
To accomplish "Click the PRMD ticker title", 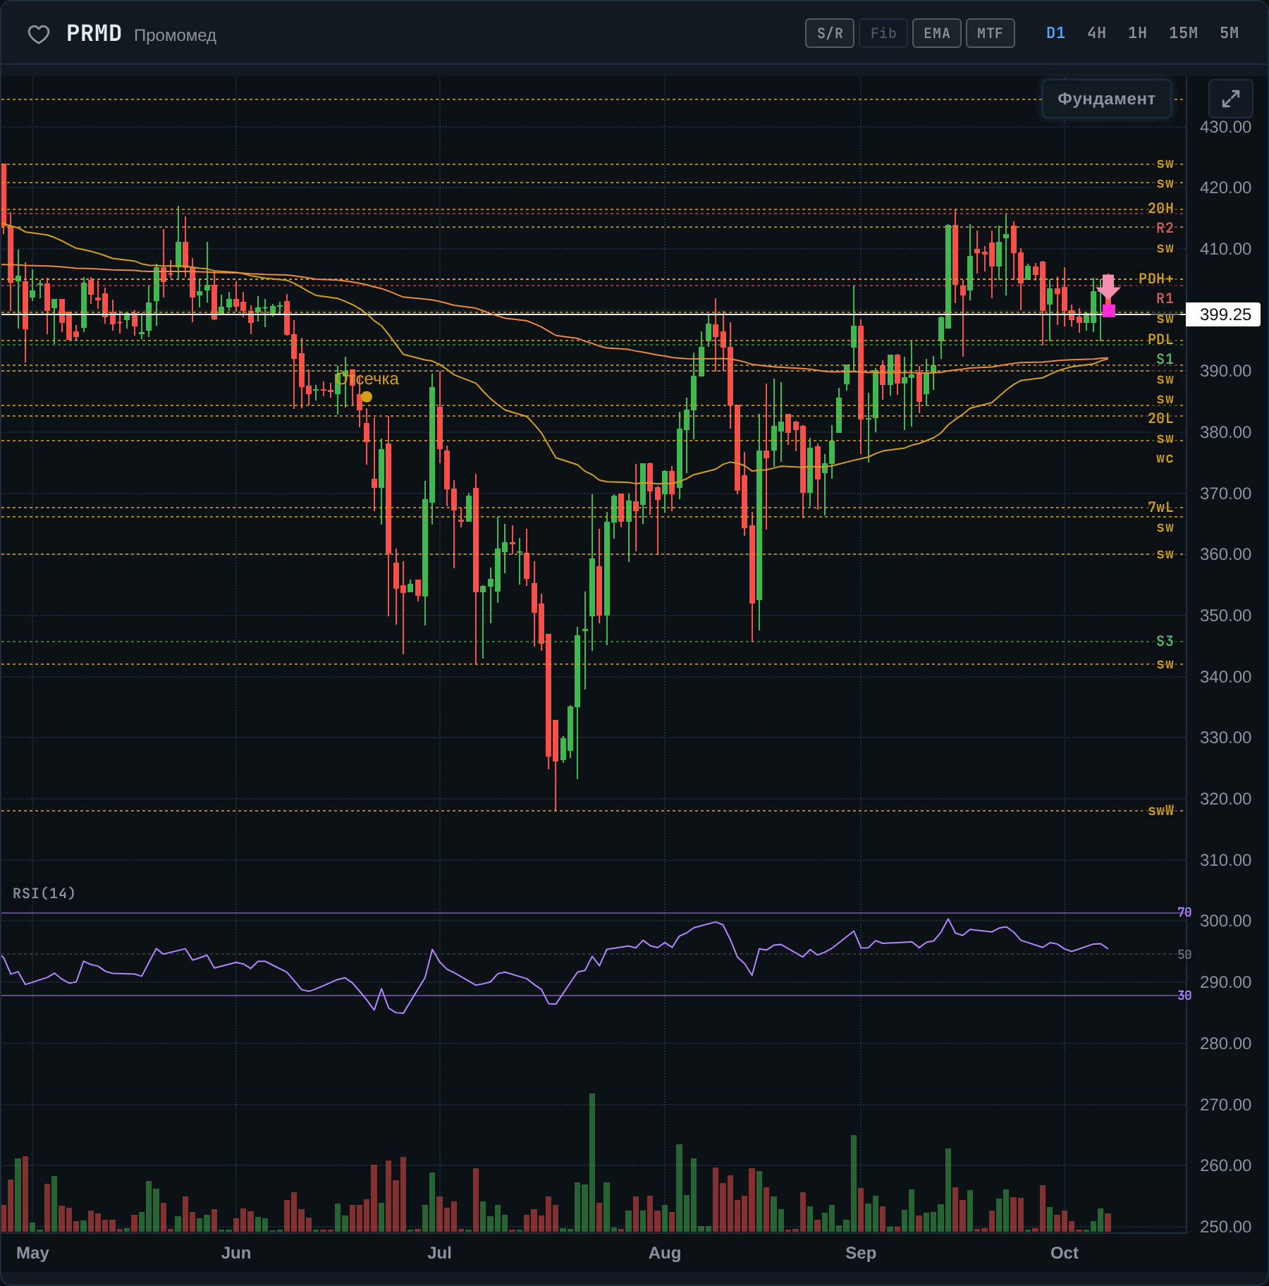I will coord(94,33).
